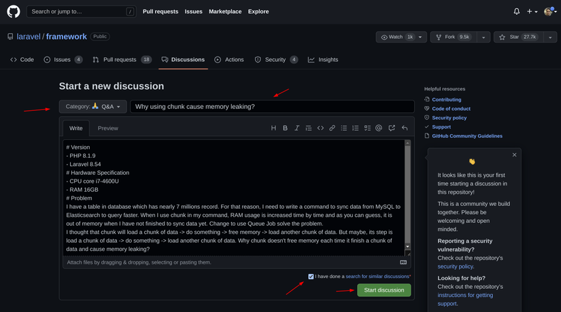Expand the Watch dropdown arrow

[x=421, y=37]
